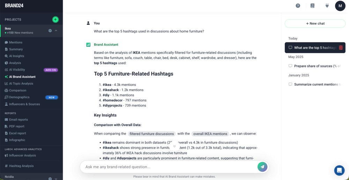Open Nvidia project settings gear
Image resolution: width=349 pixels, height=180 pixels.
pos(50,178)
